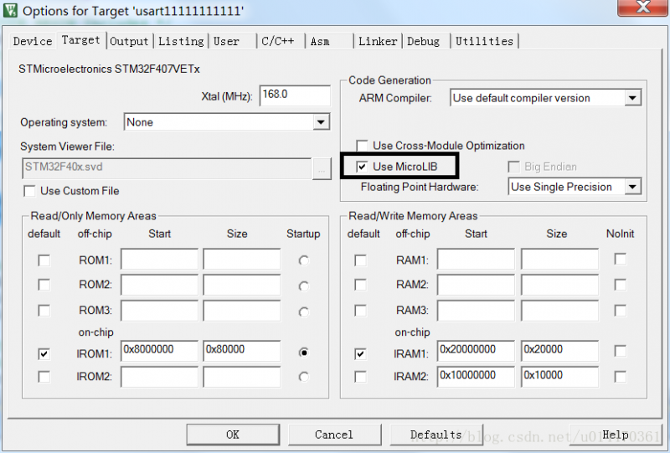Check the ROM2 default checkbox
This screenshot has height=453, width=670.
point(44,285)
